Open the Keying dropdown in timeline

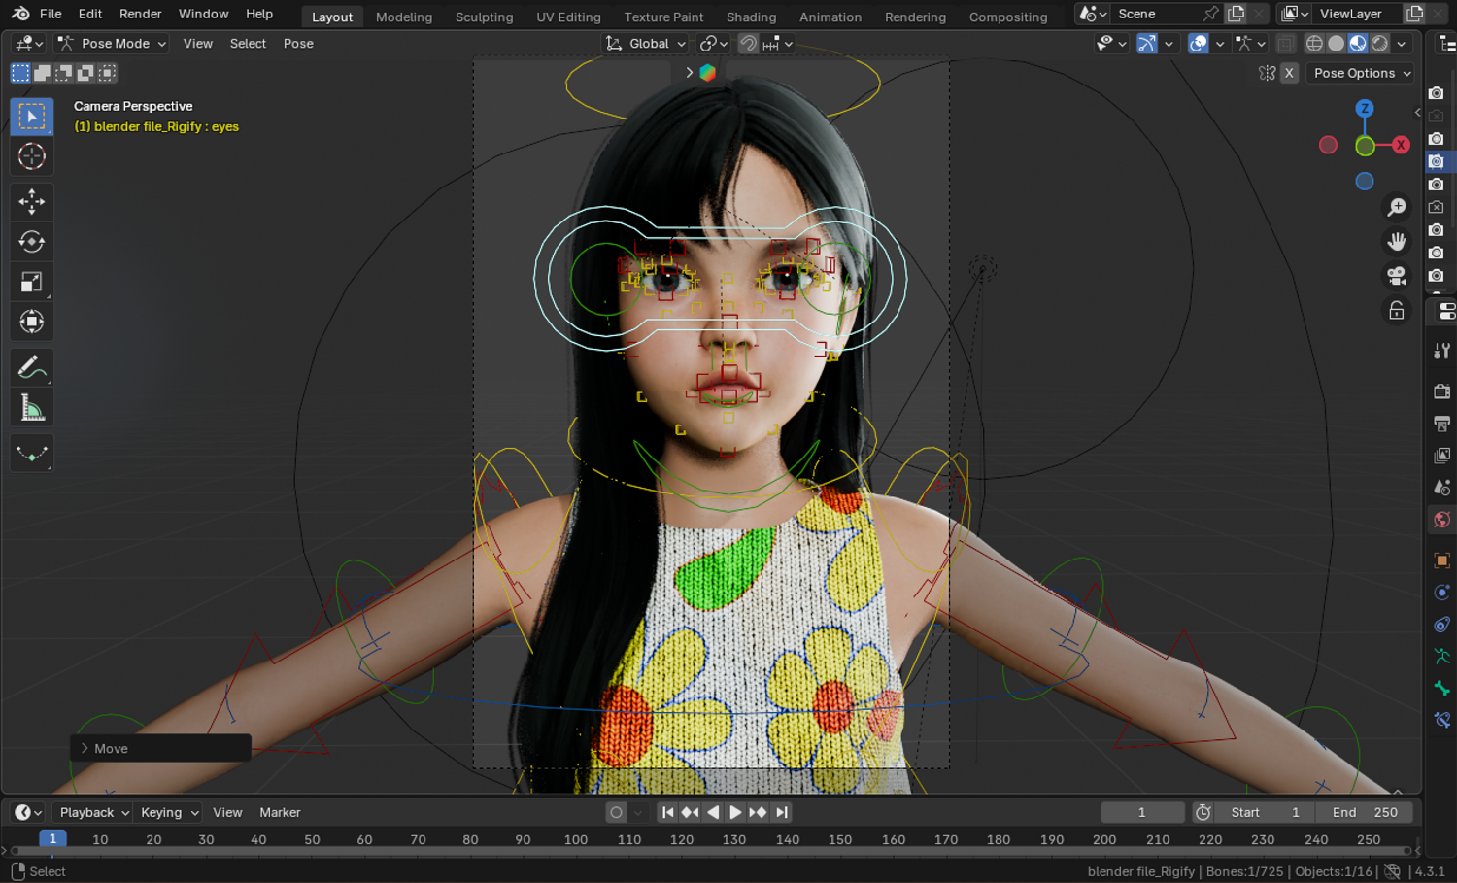pos(168,812)
